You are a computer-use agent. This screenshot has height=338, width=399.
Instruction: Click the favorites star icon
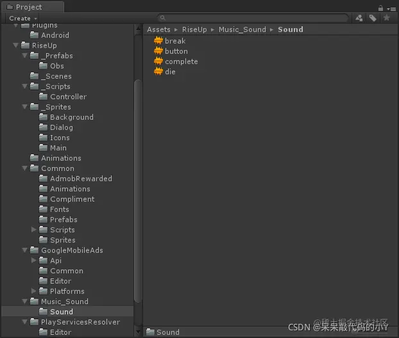tap(387, 18)
